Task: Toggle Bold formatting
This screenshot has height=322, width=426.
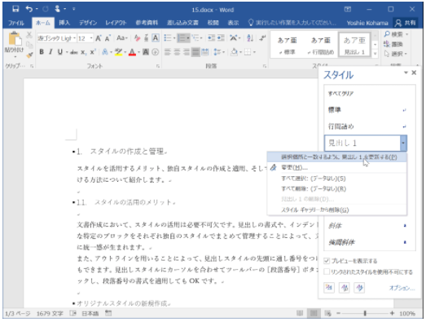Action: 42,51
